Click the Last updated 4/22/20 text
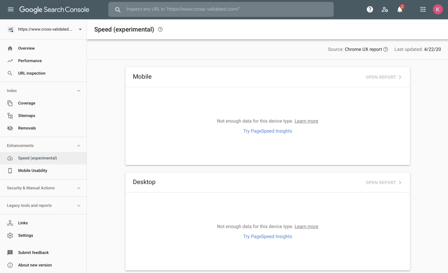 [x=418, y=49]
